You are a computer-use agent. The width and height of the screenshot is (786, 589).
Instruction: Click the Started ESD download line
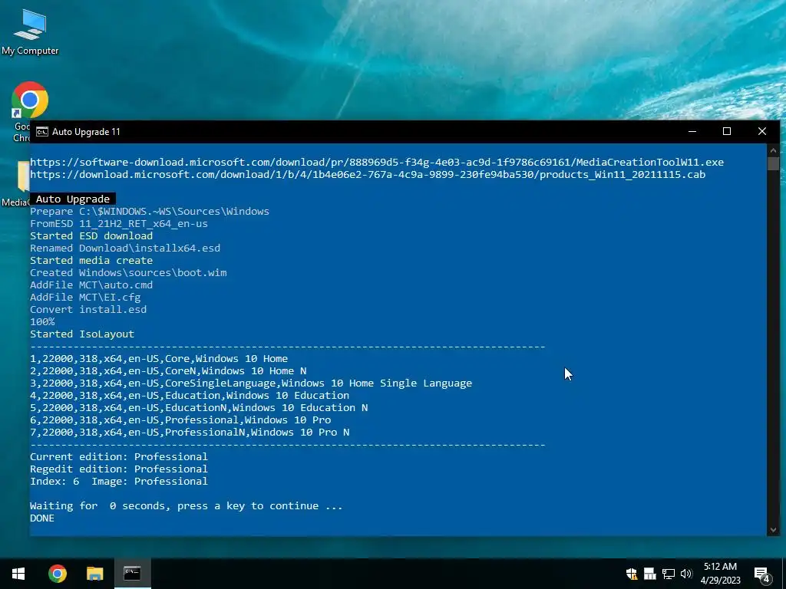point(91,236)
